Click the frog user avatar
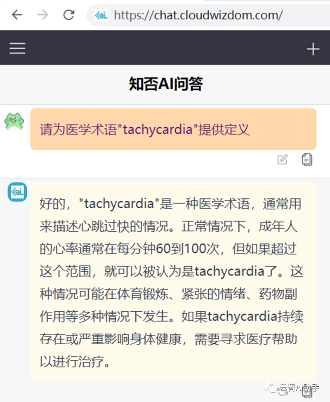 coord(14,121)
